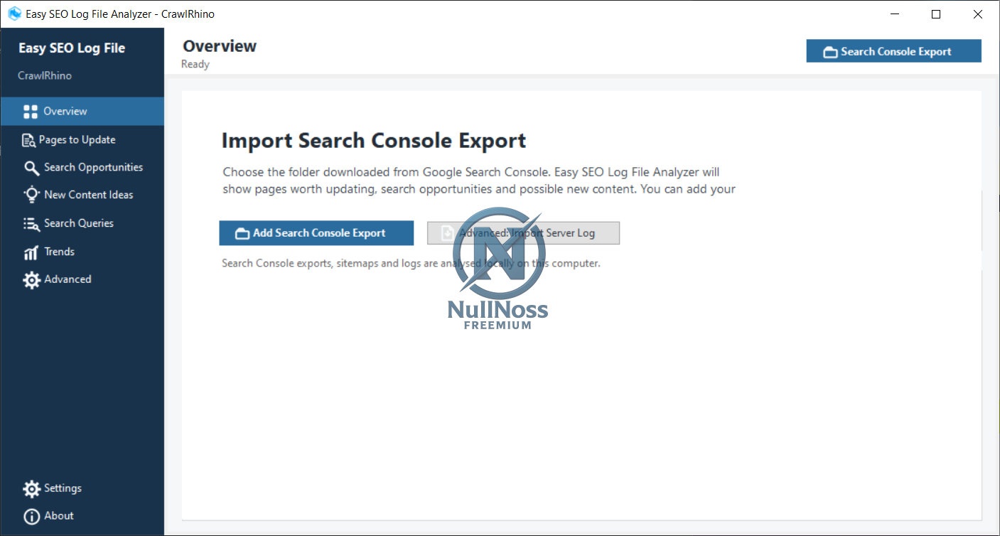Click folder icon on top Search Console Export button

pyautogui.click(x=830, y=52)
